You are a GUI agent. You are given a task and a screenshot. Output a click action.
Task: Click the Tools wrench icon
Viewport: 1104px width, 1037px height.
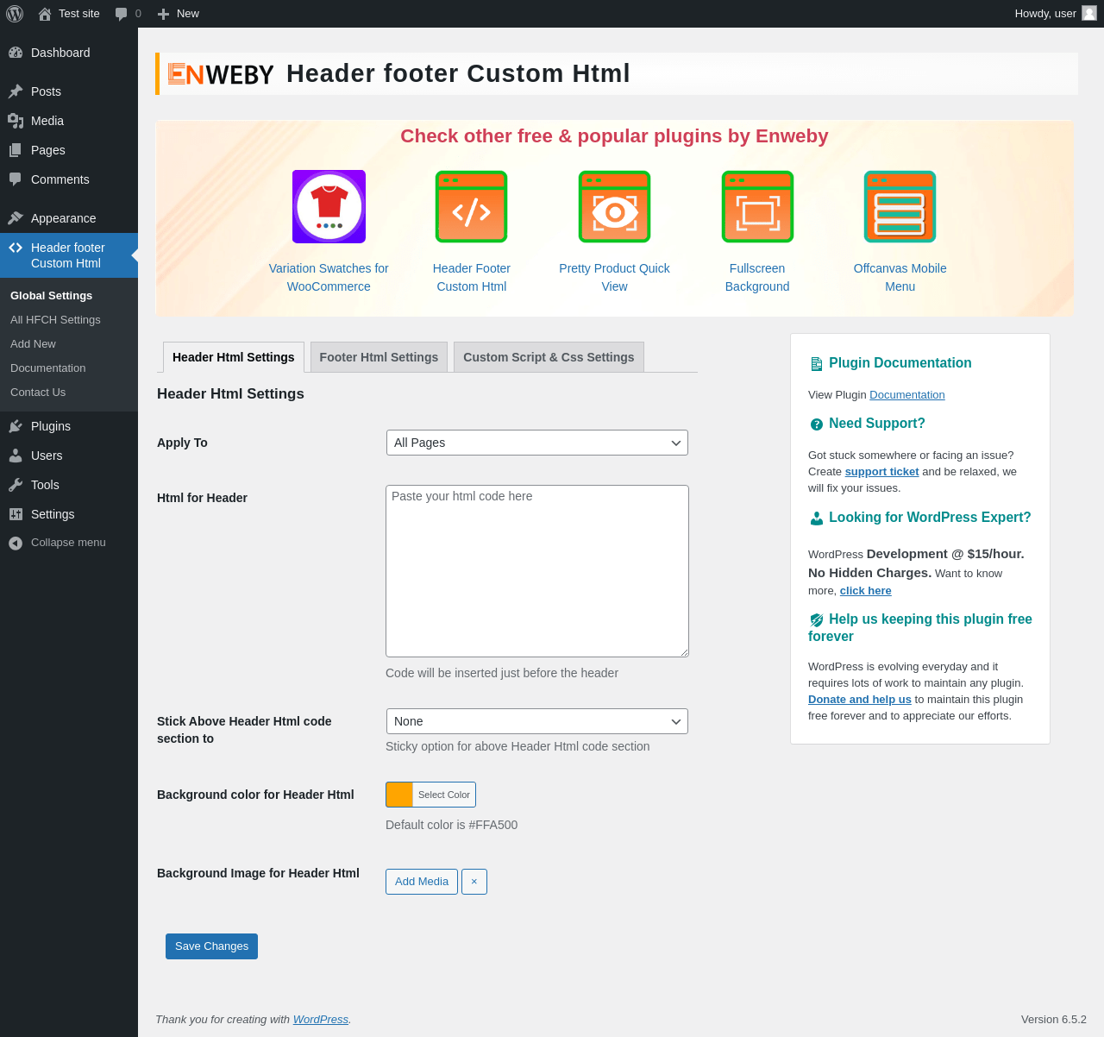coord(16,485)
